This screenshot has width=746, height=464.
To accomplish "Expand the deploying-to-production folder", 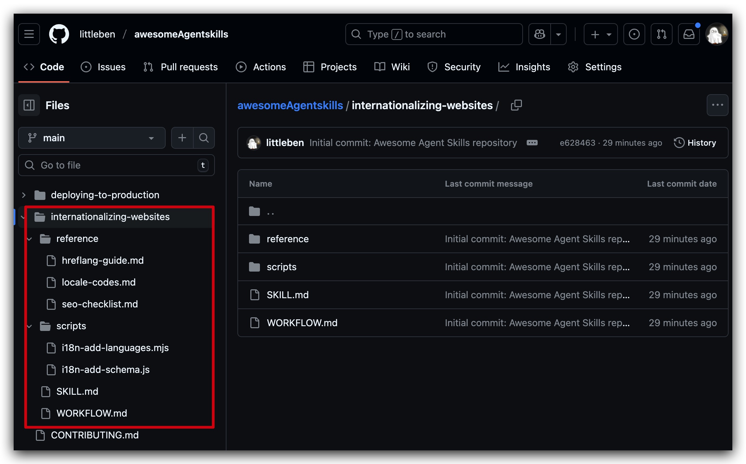I will pyautogui.click(x=24, y=195).
